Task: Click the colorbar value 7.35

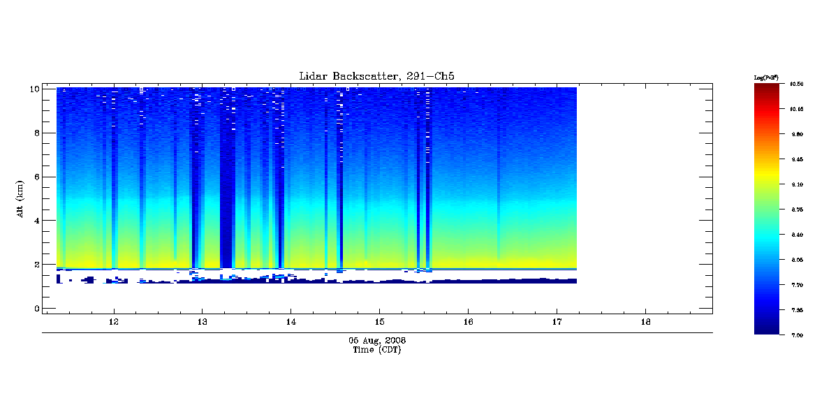Action: (797, 310)
